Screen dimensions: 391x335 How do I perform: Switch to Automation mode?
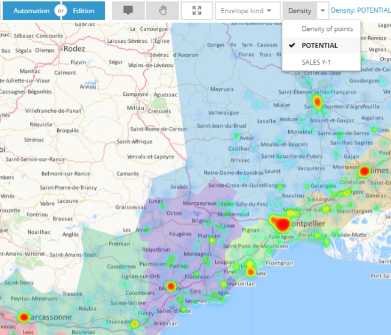click(31, 10)
